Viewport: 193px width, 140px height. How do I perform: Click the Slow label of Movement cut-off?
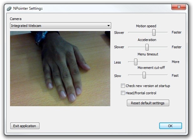[x=118, y=76]
